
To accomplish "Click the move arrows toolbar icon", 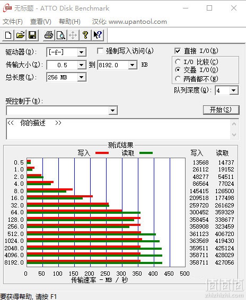I will [x=73, y=35].
